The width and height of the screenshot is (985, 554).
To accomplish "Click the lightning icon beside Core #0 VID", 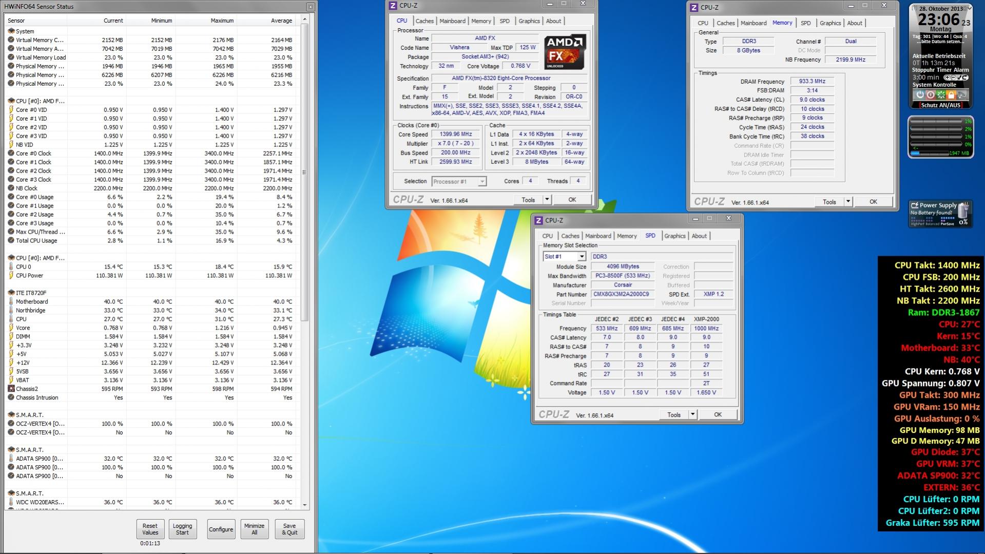I will pyautogui.click(x=11, y=110).
